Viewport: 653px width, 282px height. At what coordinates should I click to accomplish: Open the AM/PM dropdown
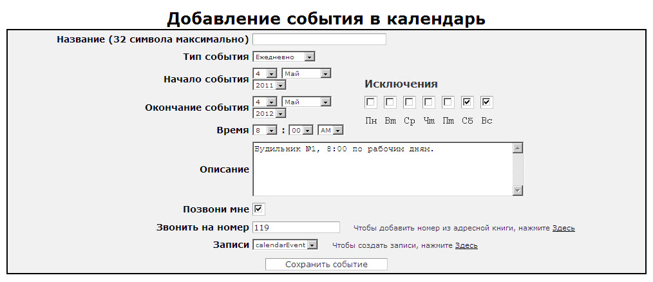330,131
